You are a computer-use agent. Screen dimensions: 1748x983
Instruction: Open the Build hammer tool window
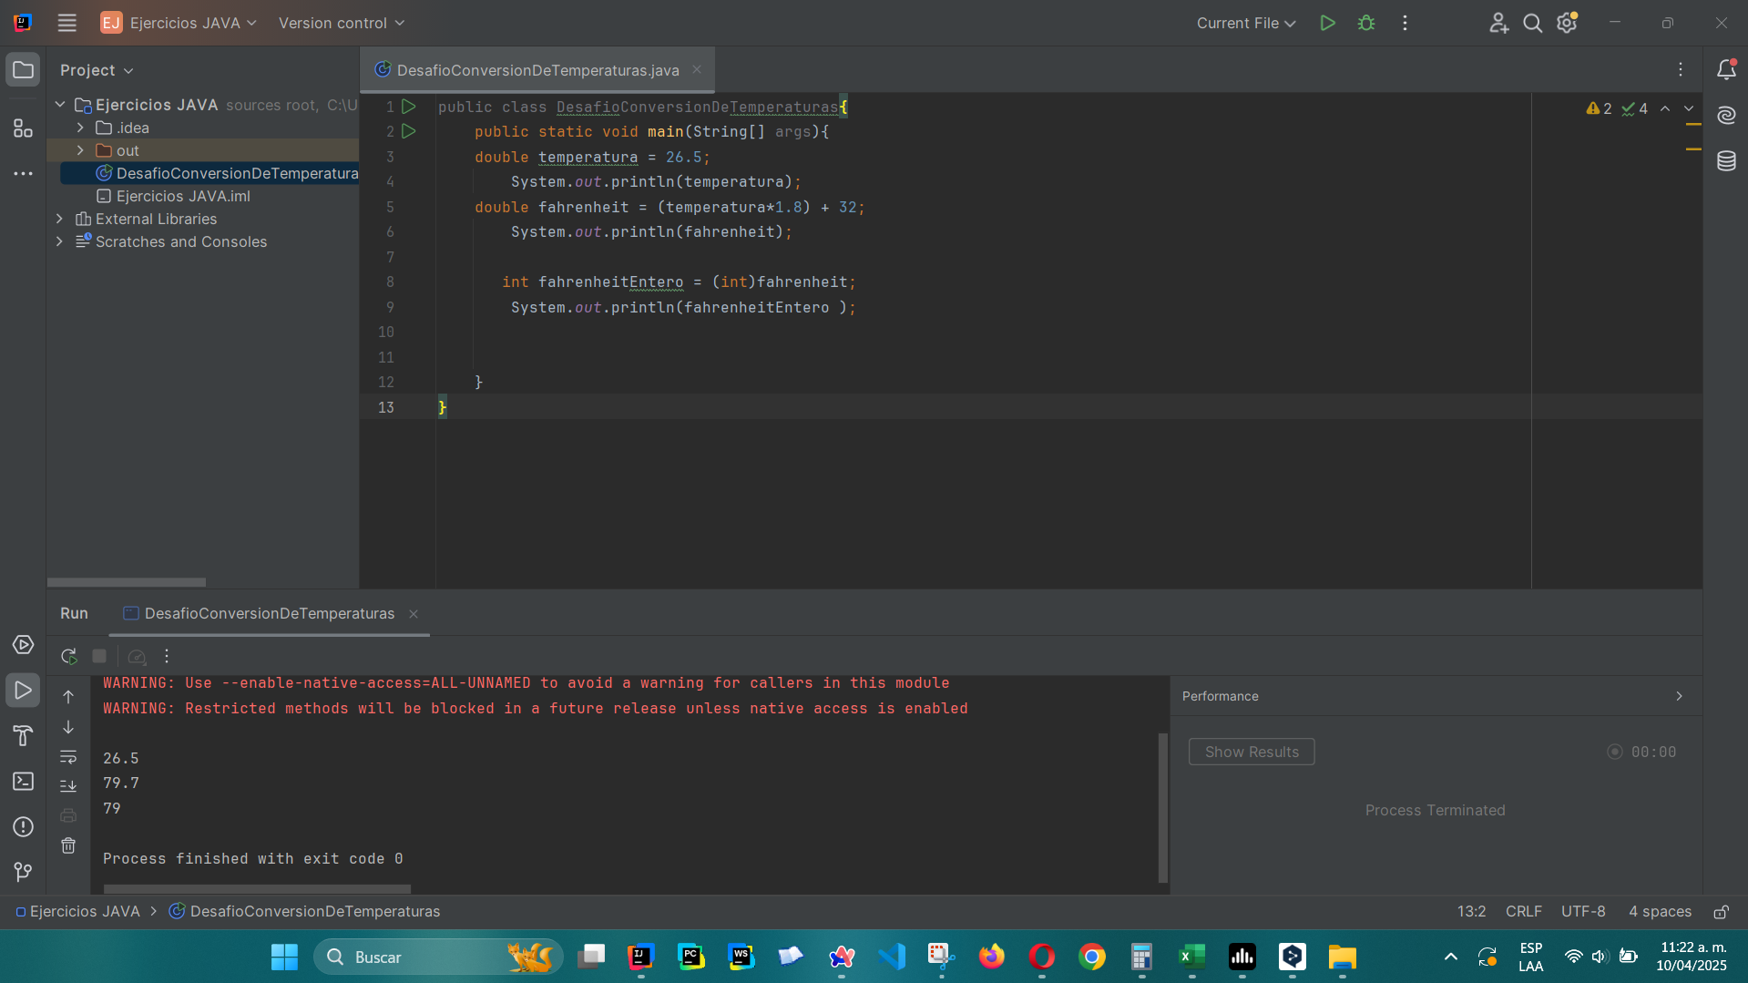point(23,736)
